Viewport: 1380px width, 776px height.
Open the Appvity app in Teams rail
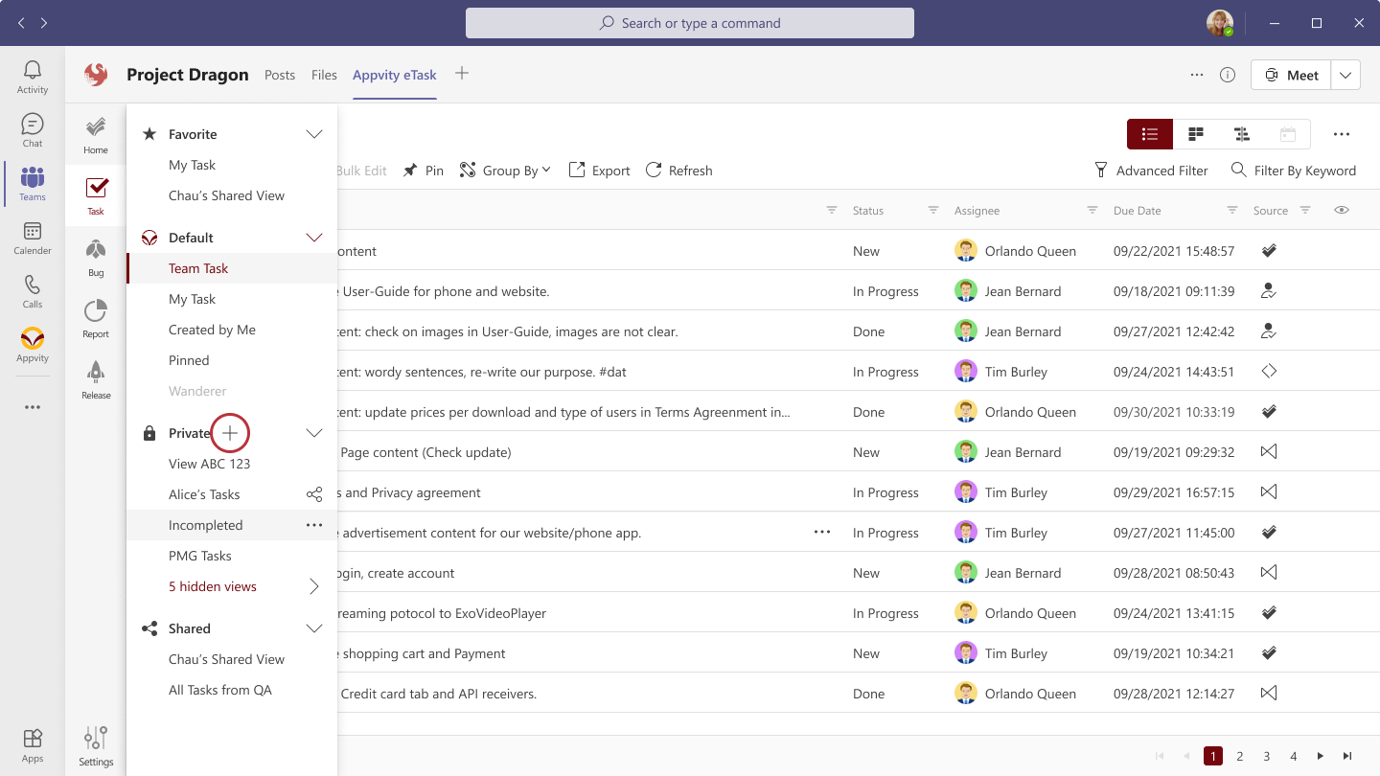click(x=33, y=344)
